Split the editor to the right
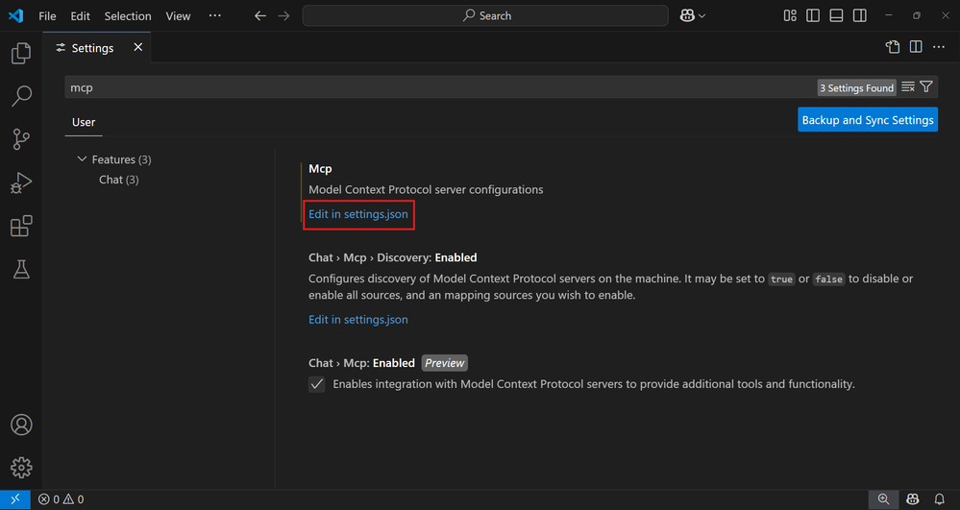The image size is (960, 510). click(916, 47)
